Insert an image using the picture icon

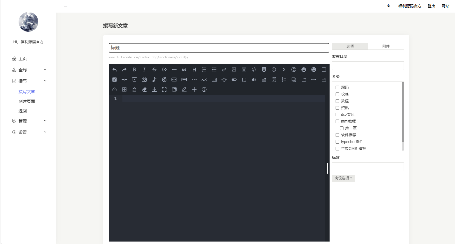tap(234, 69)
